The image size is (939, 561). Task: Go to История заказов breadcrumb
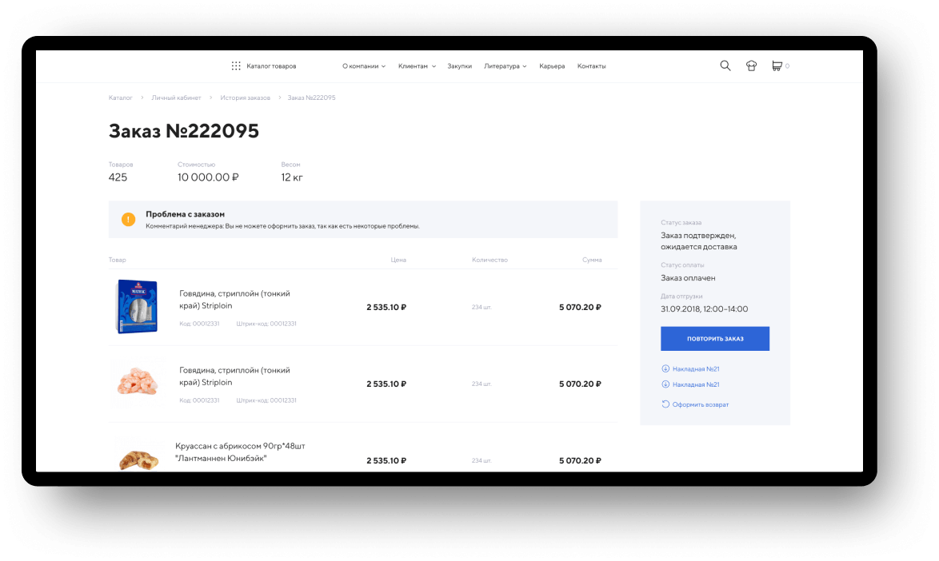(245, 97)
